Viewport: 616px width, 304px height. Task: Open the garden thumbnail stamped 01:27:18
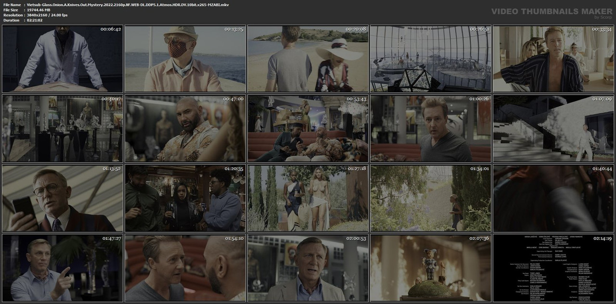point(308,198)
